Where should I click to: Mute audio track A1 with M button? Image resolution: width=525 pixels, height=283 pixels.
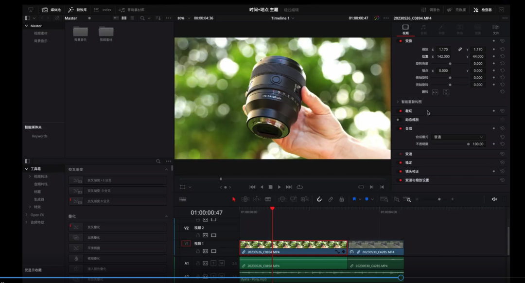(222, 263)
